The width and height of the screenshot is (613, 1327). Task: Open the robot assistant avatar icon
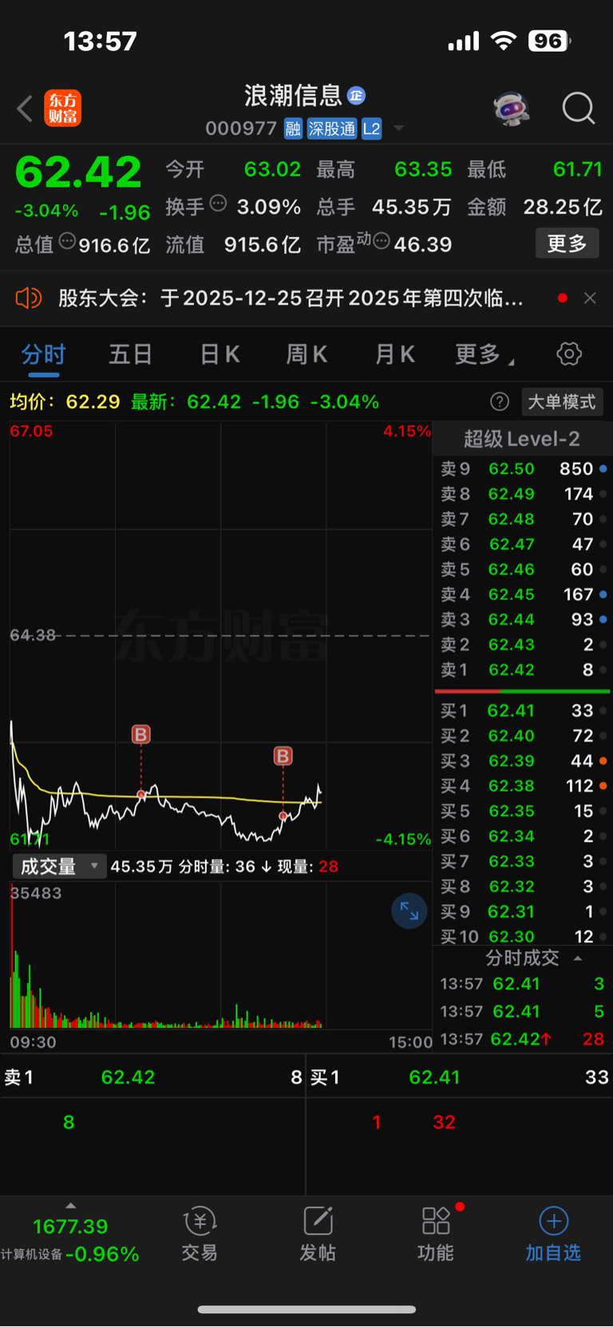512,109
